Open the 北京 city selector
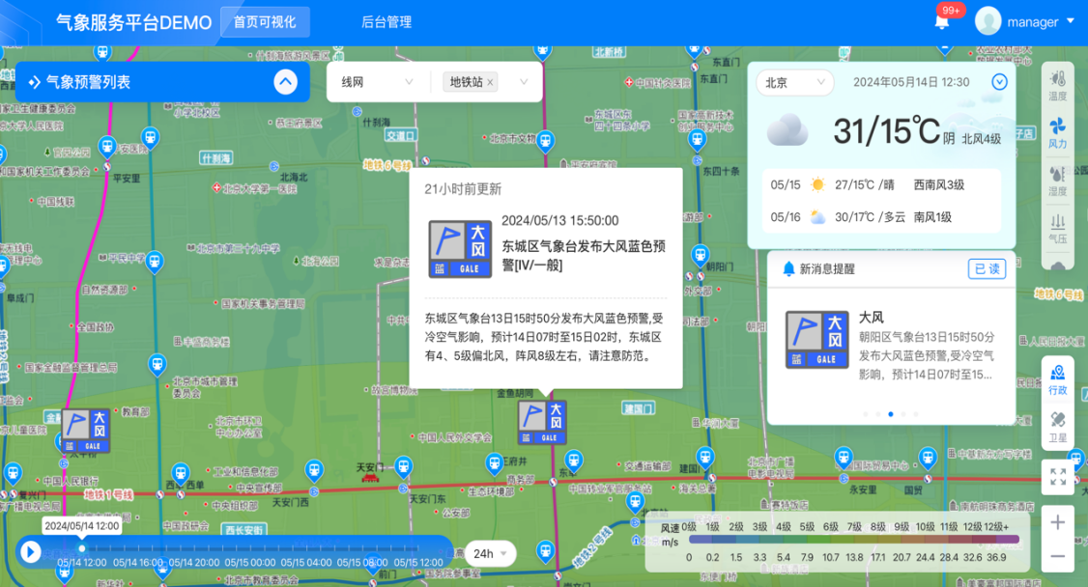 coord(794,83)
